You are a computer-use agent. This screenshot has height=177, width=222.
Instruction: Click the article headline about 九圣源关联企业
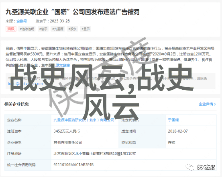(73, 12)
